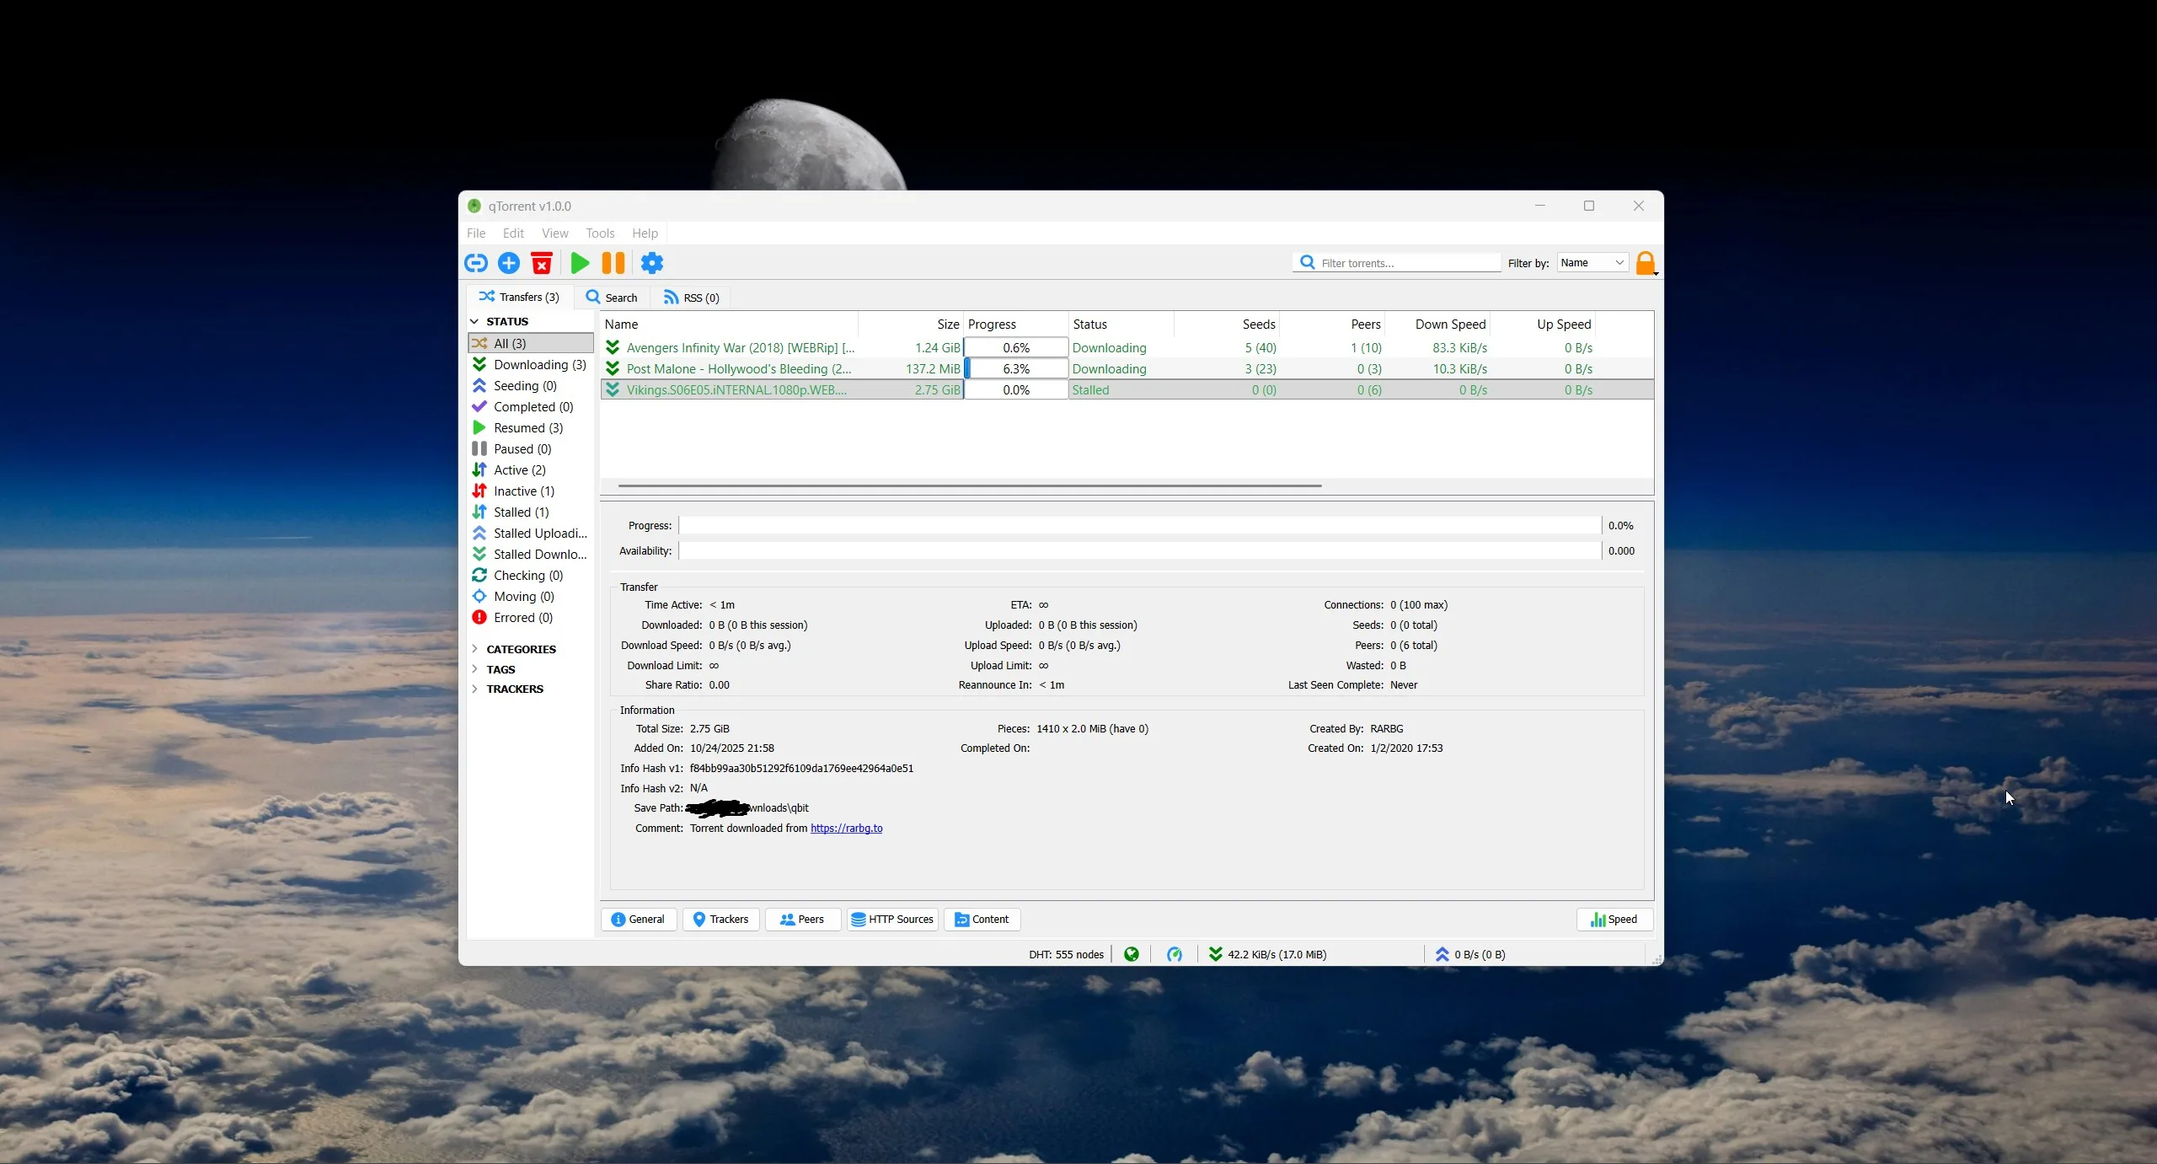Select the Checking (0) status filter

point(530,575)
